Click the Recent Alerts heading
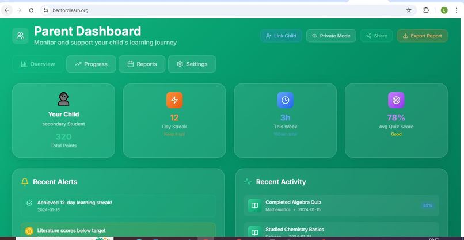464x240 pixels. click(x=55, y=182)
